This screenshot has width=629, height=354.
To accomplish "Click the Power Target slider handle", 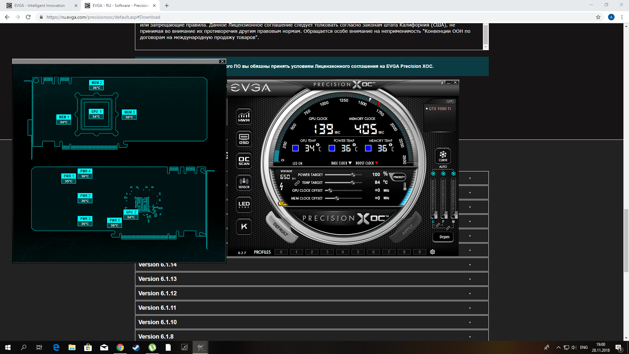I will (353, 175).
